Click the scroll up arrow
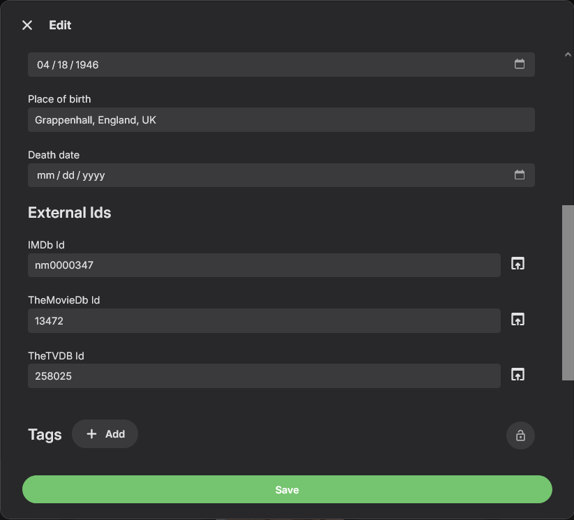 [568, 54]
